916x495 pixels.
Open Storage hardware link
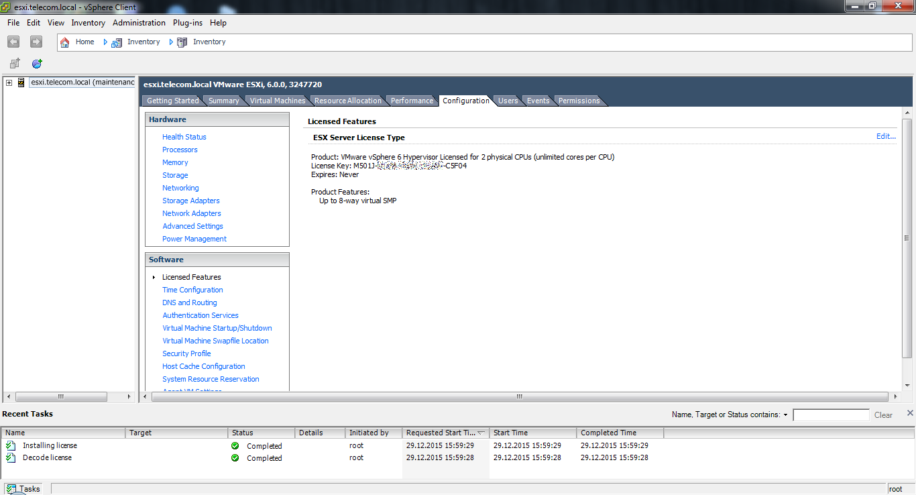click(x=175, y=175)
